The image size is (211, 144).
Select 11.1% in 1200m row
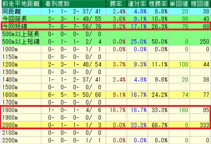[160, 65]
